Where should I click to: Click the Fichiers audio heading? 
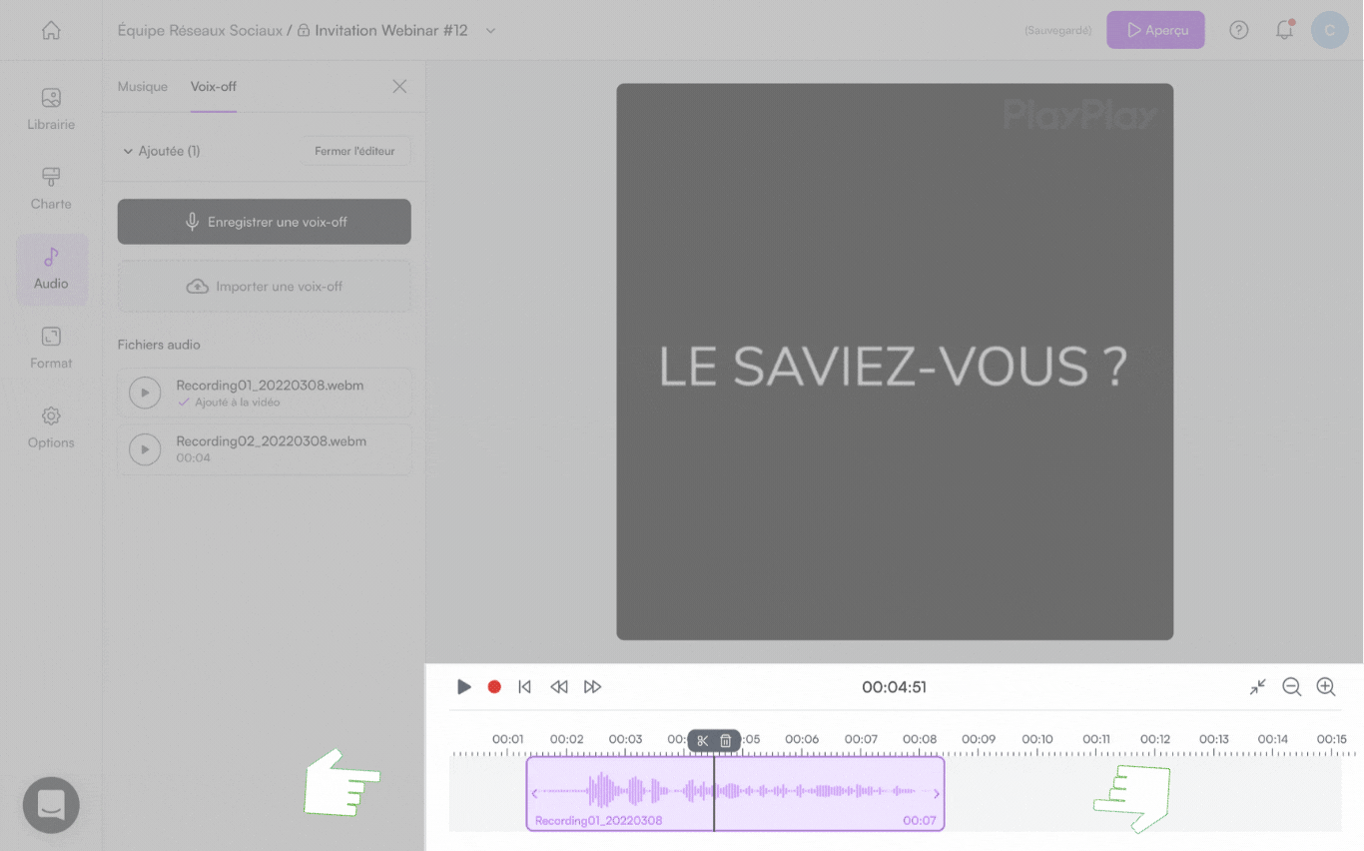(x=159, y=345)
